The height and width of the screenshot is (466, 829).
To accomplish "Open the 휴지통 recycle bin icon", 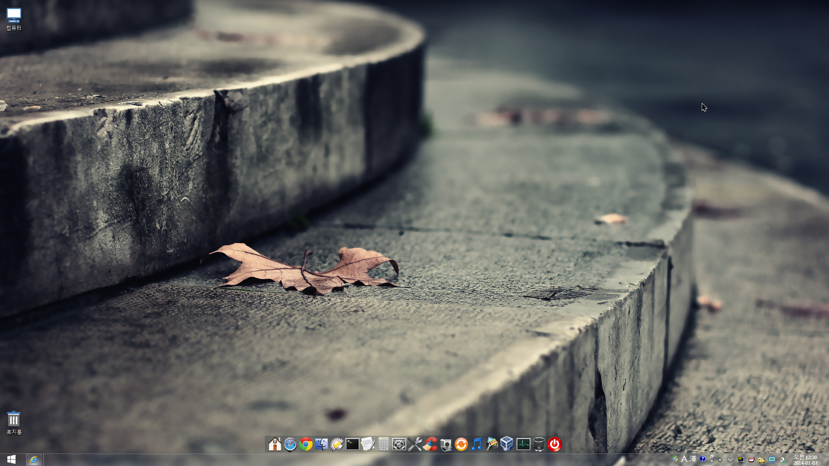I will pyautogui.click(x=14, y=423).
